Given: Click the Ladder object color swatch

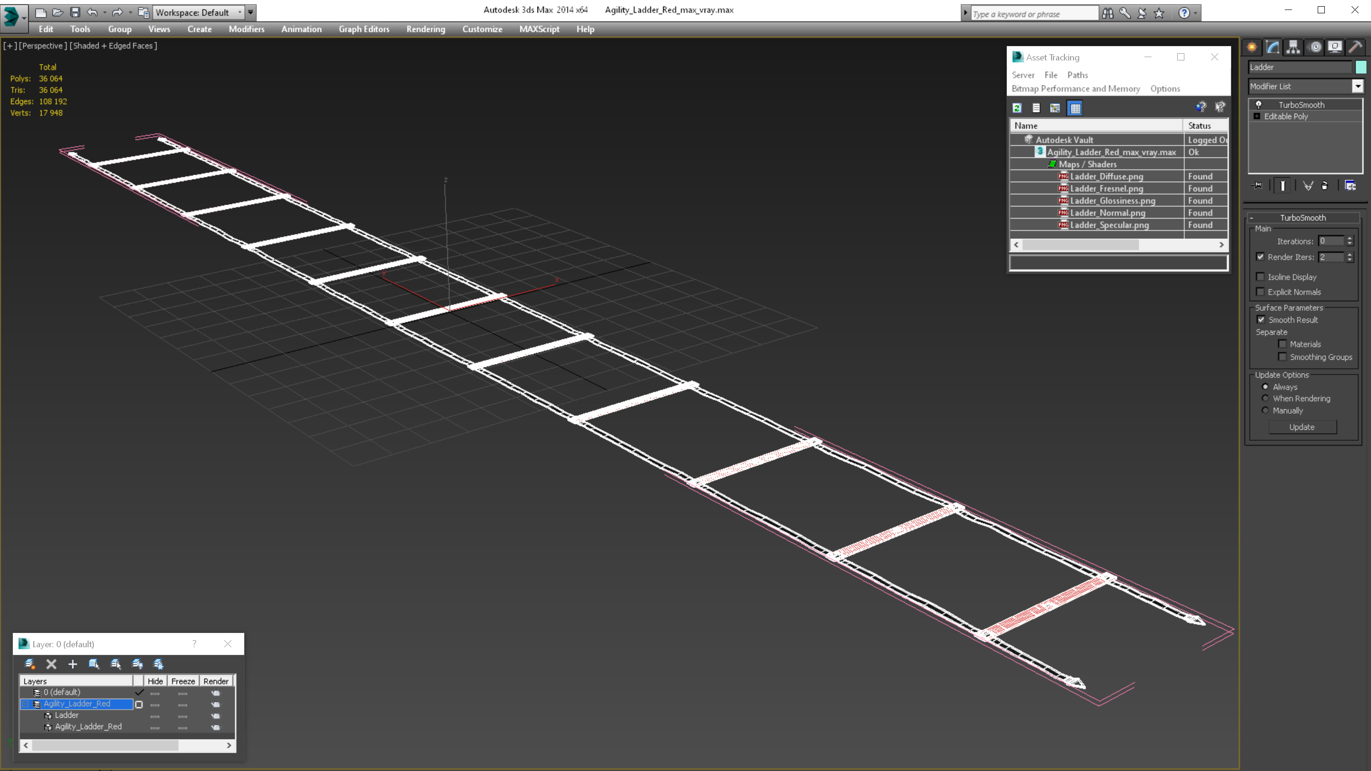Looking at the screenshot, I should tap(1361, 67).
